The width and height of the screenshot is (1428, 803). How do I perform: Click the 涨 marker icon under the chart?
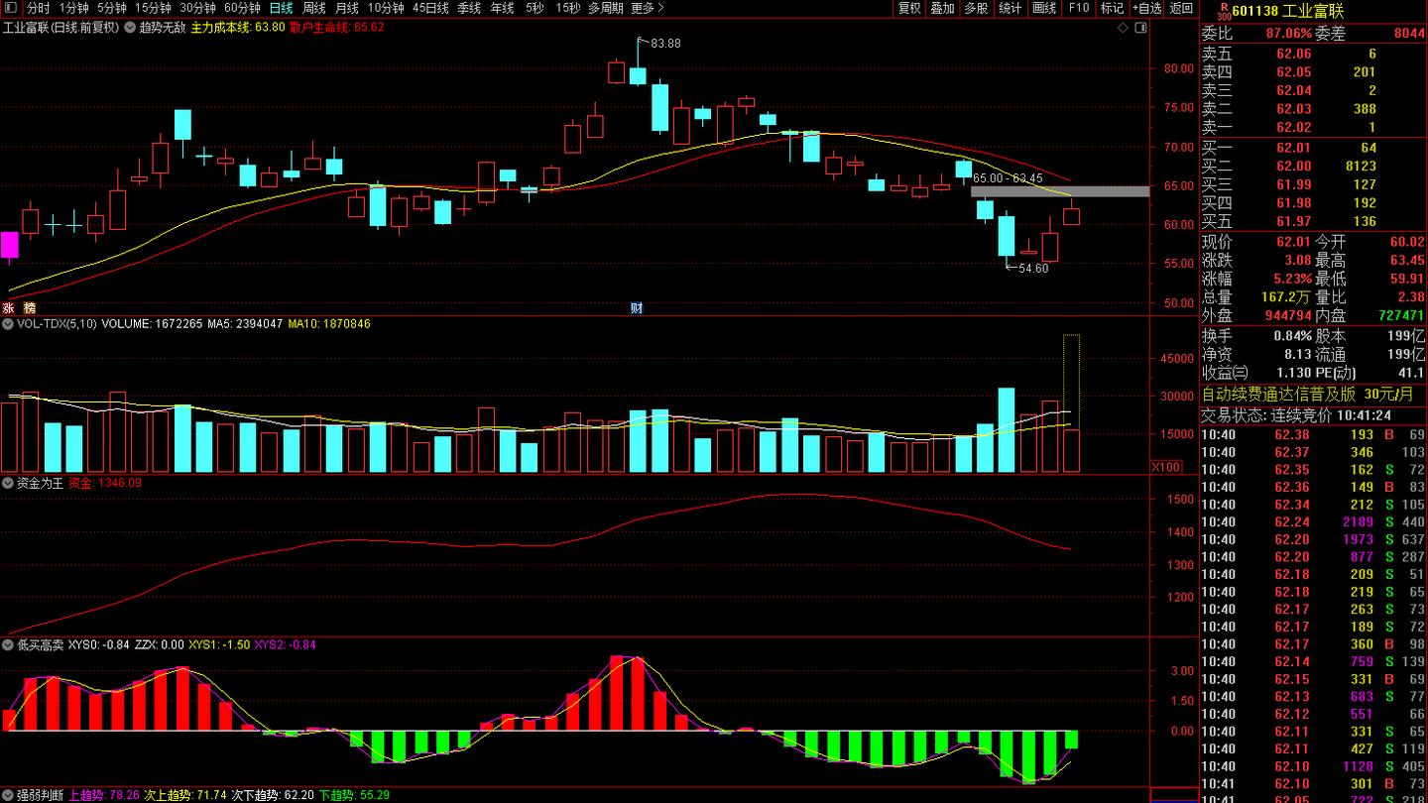(8, 307)
